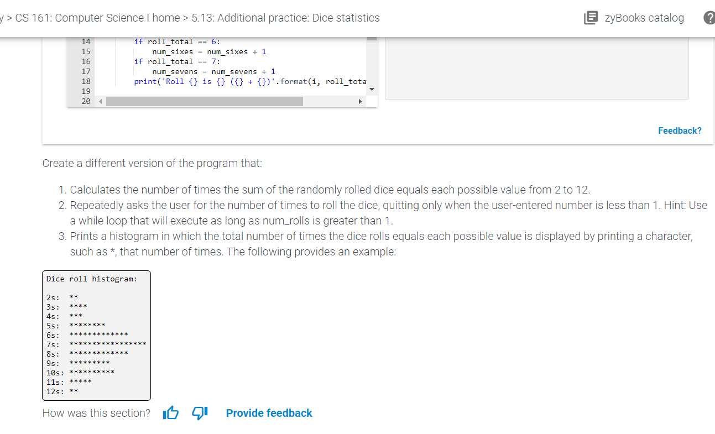This screenshot has width=715, height=434.
Task: Click inside the dice roll histogram example box
Action: click(96, 334)
